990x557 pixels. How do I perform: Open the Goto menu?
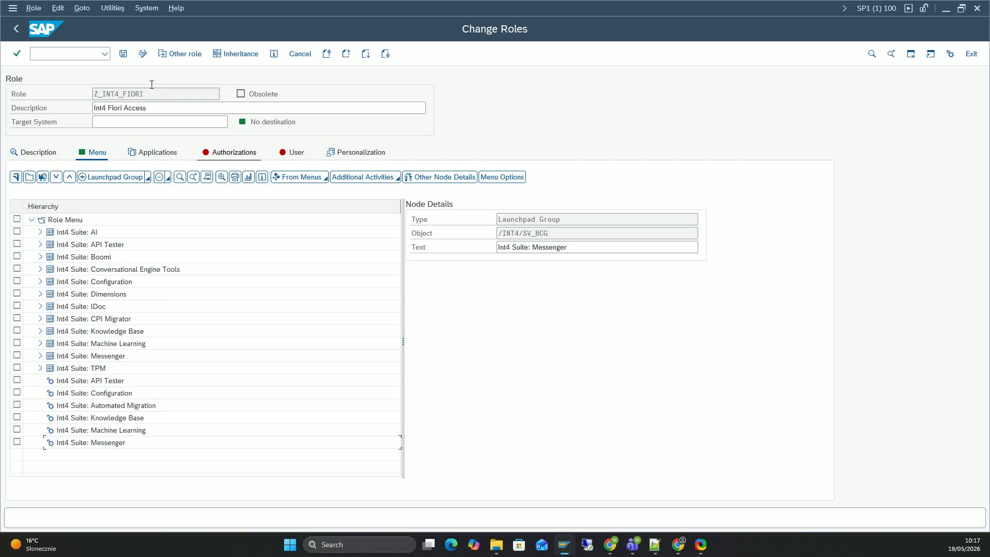[x=81, y=8]
